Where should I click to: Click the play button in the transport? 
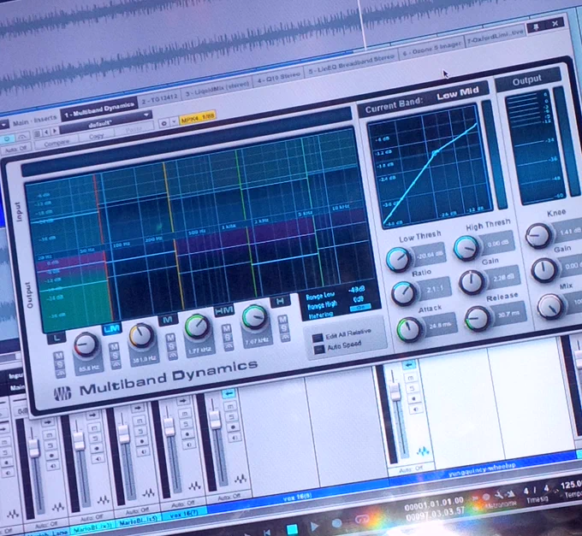[x=314, y=527]
